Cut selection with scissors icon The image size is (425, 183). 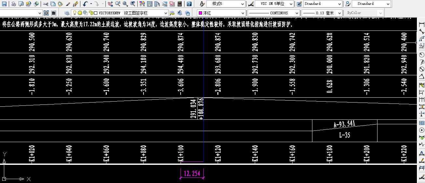[x=46, y=4]
